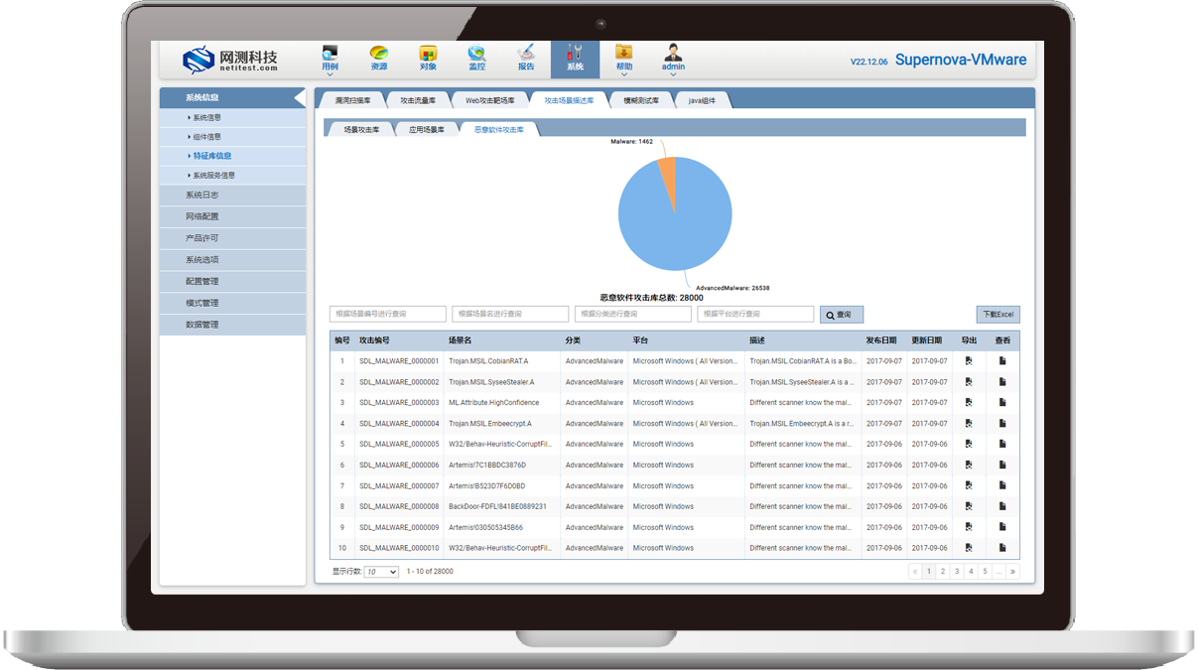View details of SDL_MALWARE_0000007
Viewport: 1198px width, 670px height.
[1002, 485]
